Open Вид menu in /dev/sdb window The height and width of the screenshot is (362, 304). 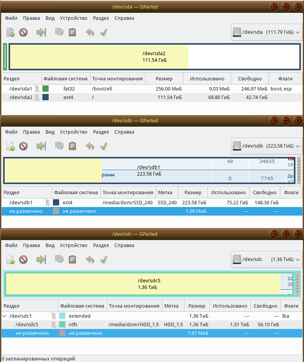50,132
